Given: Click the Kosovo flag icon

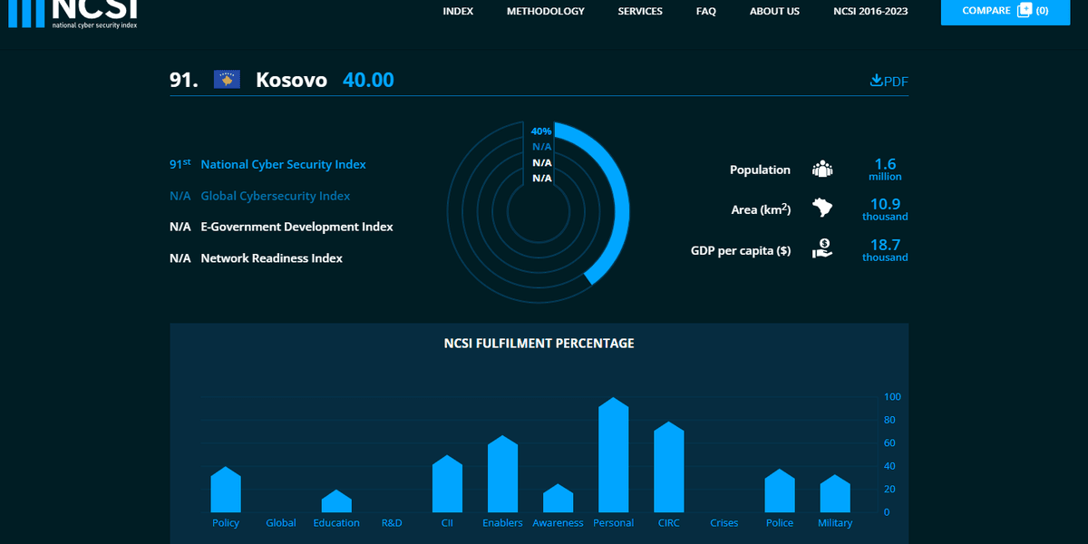Looking at the screenshot, I should pyautogui.click(x=227, y=80).
